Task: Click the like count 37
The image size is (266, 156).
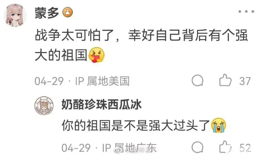Action: pos(245,81)
